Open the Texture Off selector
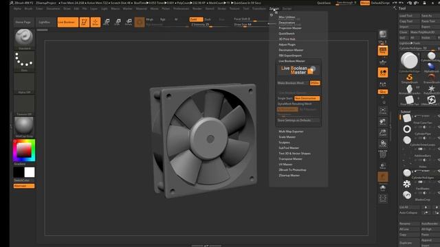 24,105
